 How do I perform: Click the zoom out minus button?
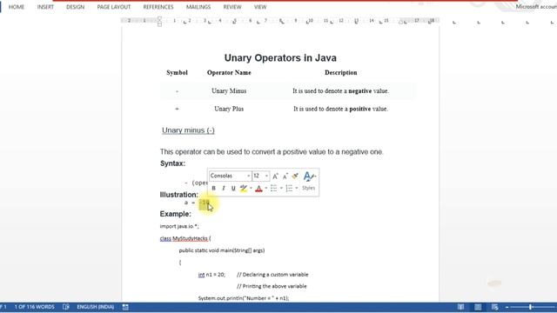507,307
